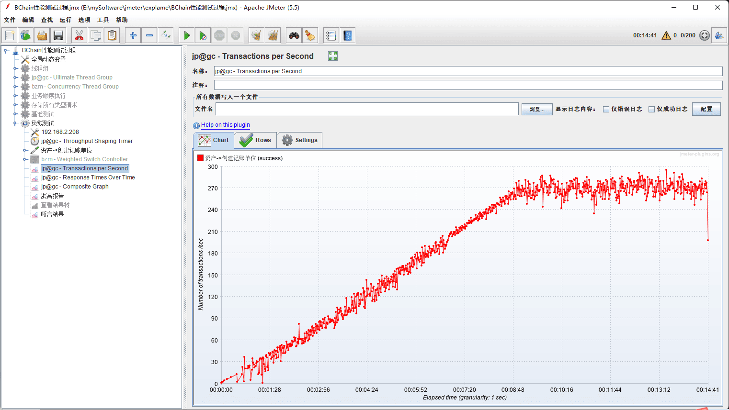The height and width of the screenshot is (410, 729).
Task: Open the 运行 menu
Action: (x=65, y=20)
